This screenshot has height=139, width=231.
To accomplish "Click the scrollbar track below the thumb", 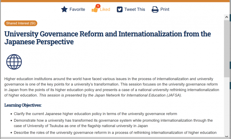I will [227, 106].
